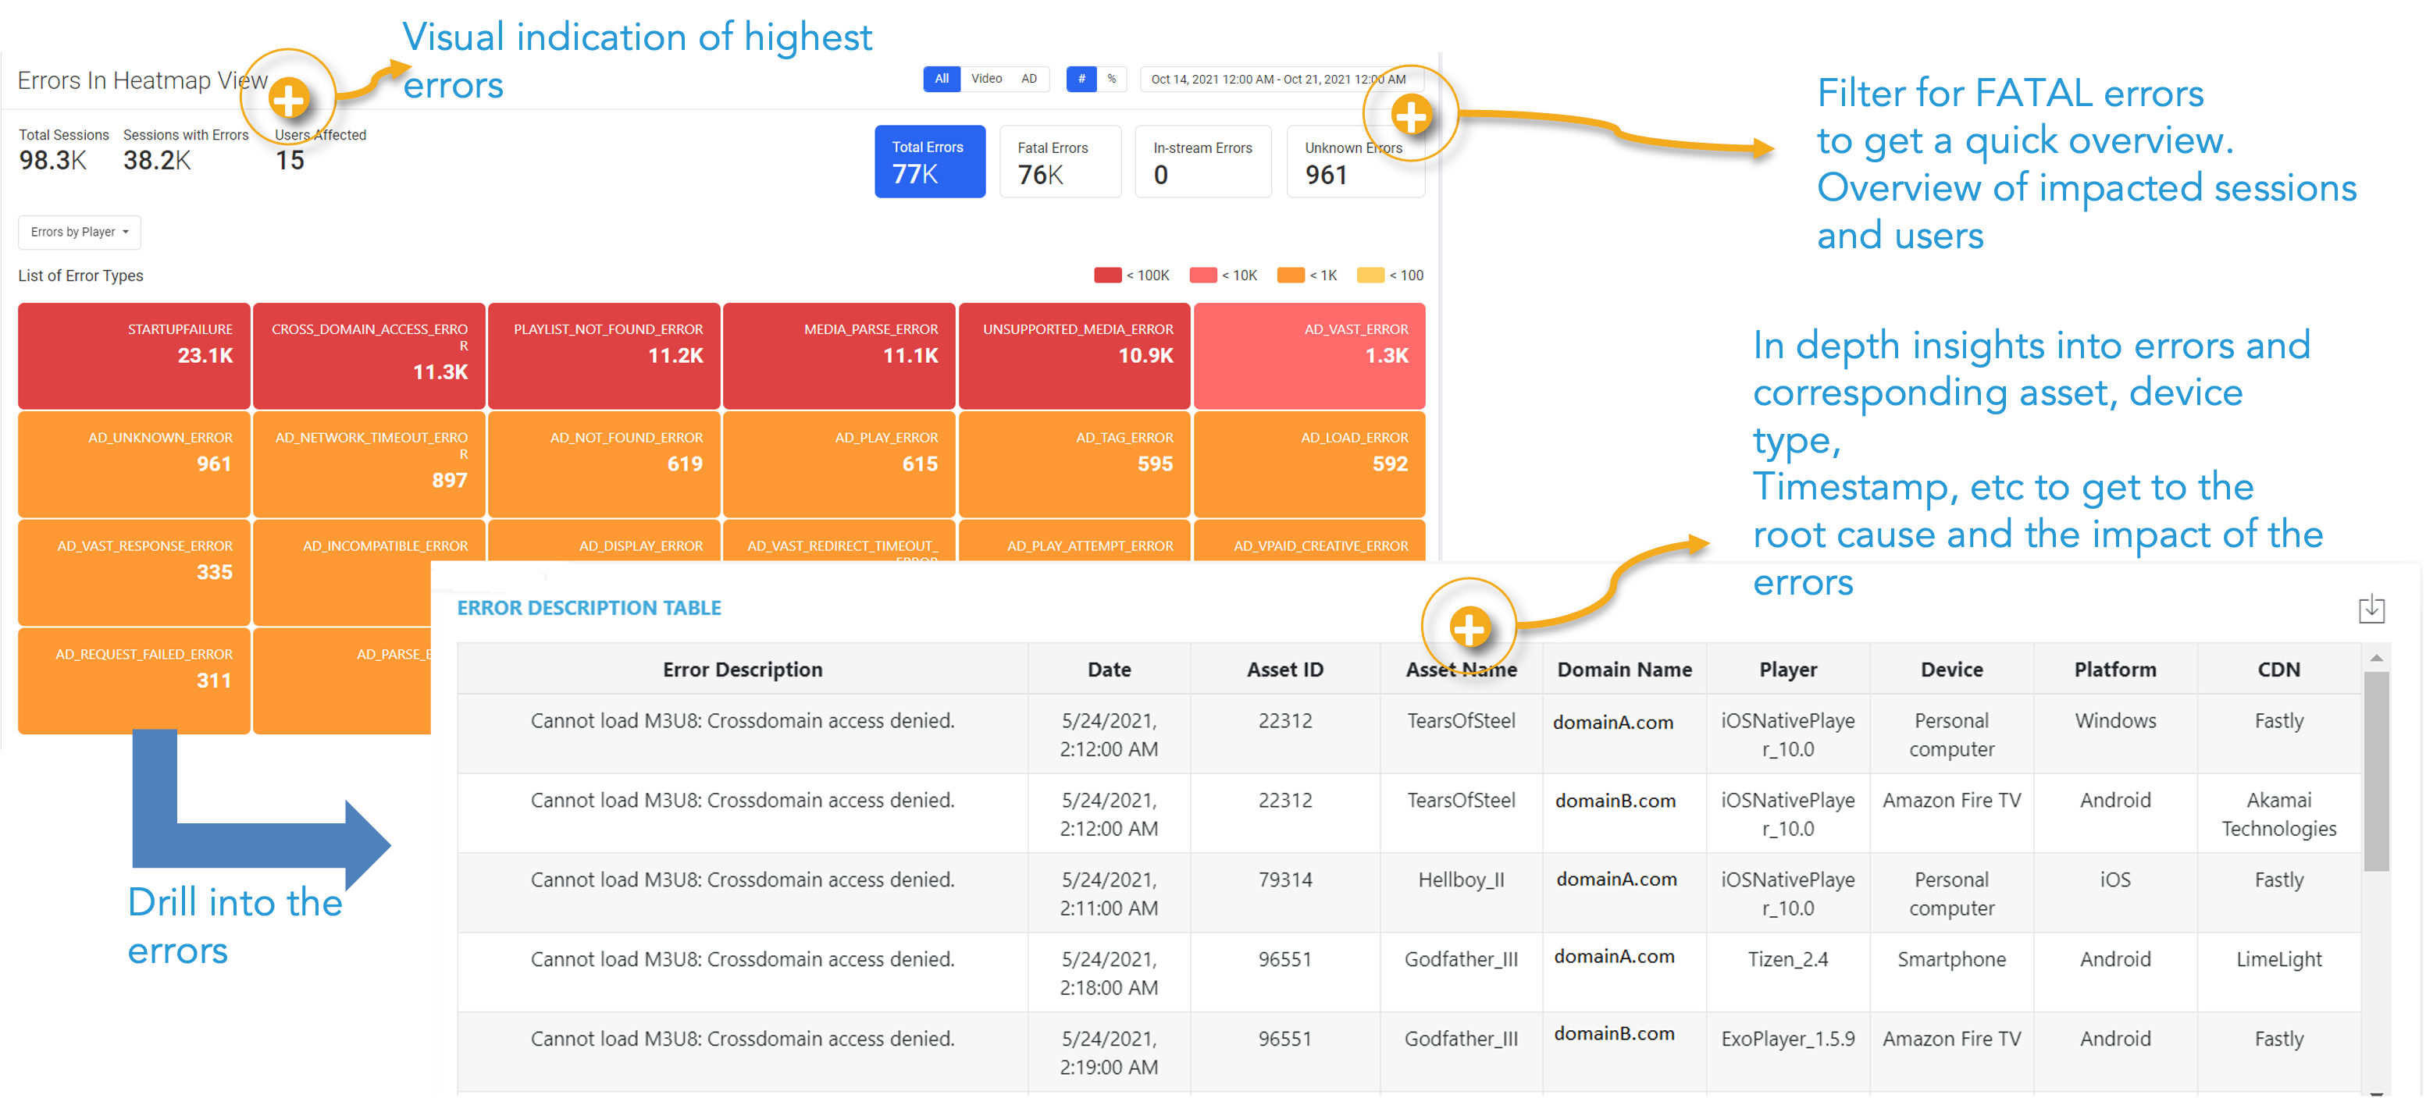Screen dimensions: 2426x1098
Task: Click the Platform column header
Action: (x=2114, y=670)
